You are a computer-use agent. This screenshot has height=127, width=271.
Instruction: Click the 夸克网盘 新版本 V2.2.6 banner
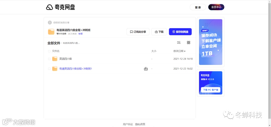(211, 83)
